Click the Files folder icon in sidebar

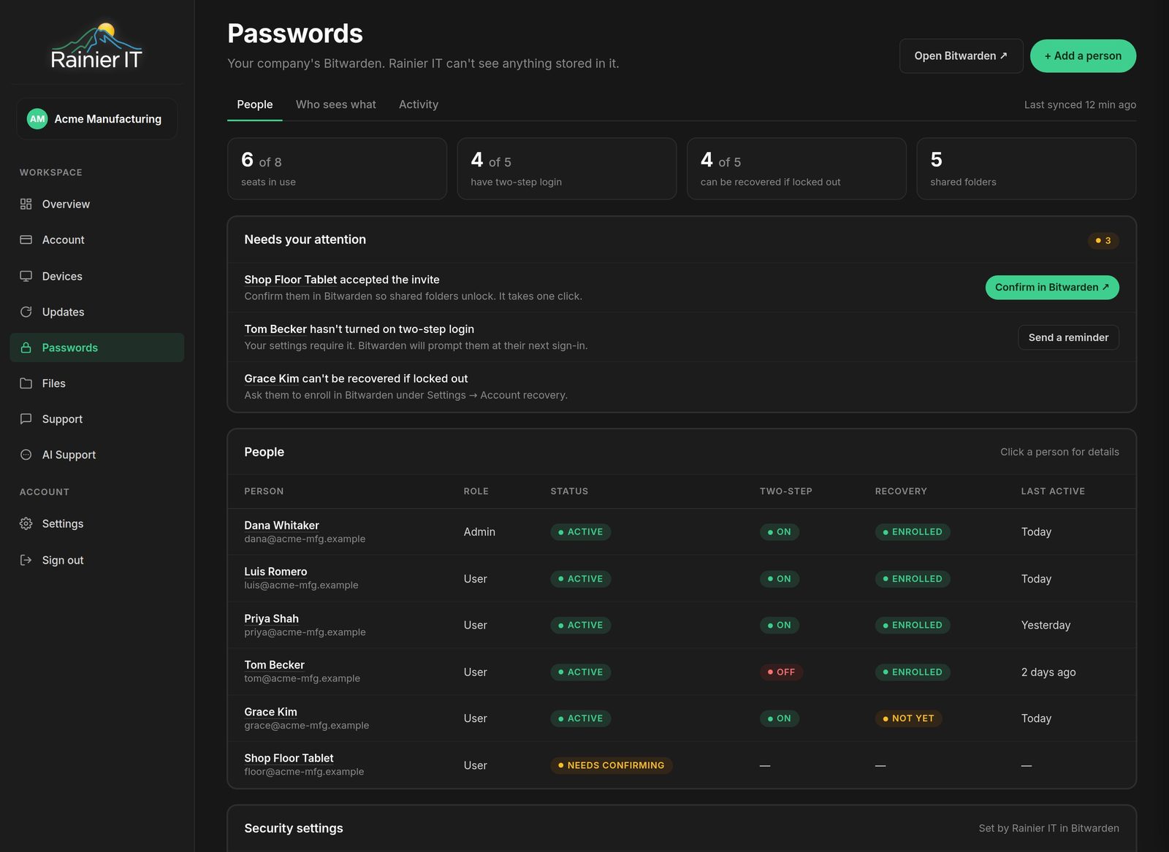[x=26, y=383]
